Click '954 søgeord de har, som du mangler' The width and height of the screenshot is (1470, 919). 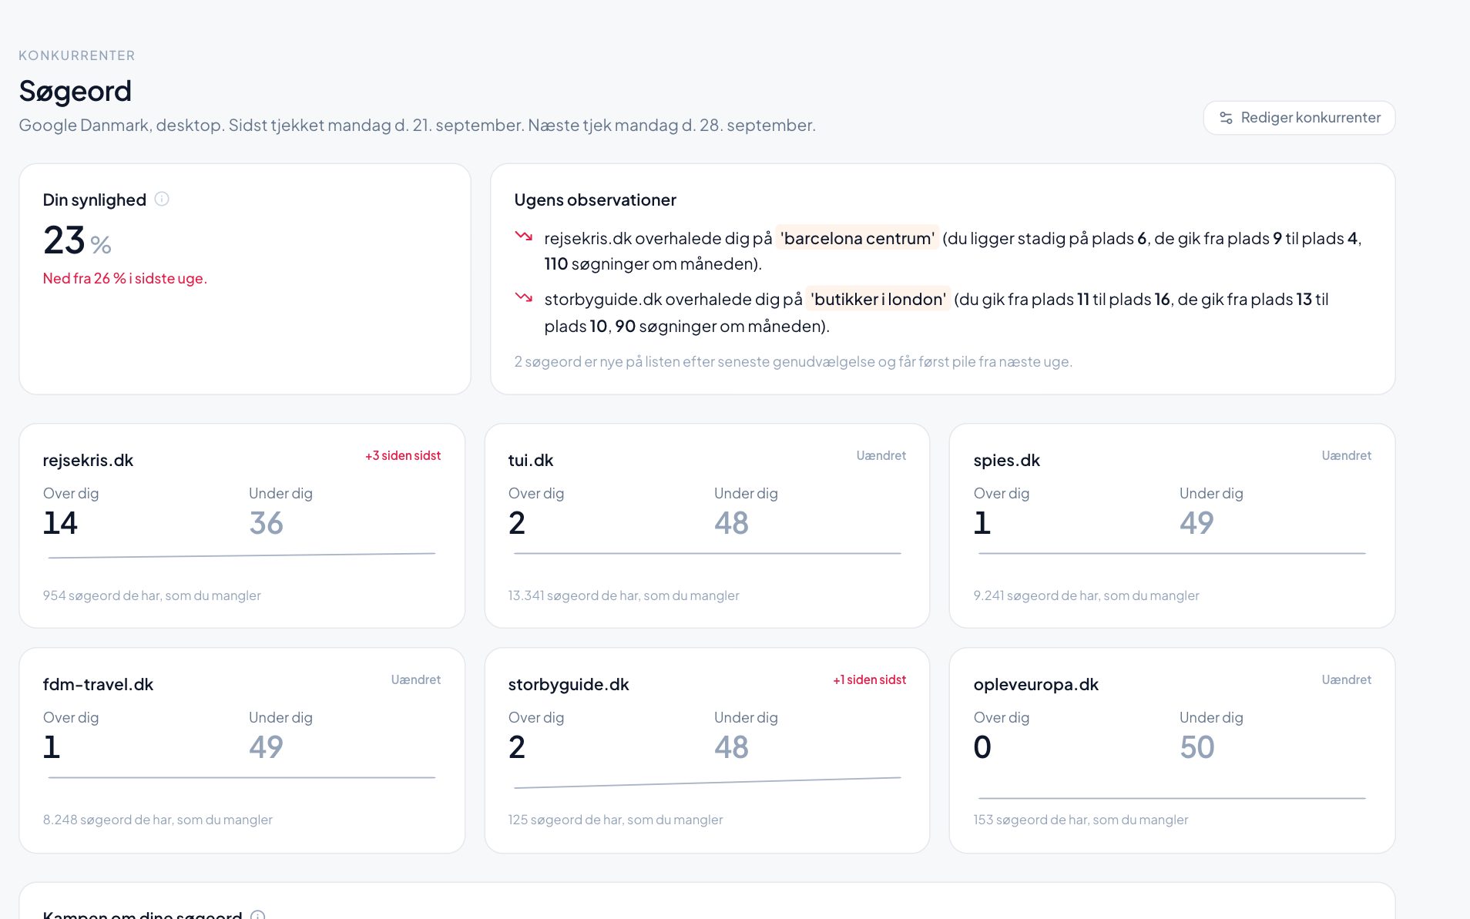click(x=152, y=595)
